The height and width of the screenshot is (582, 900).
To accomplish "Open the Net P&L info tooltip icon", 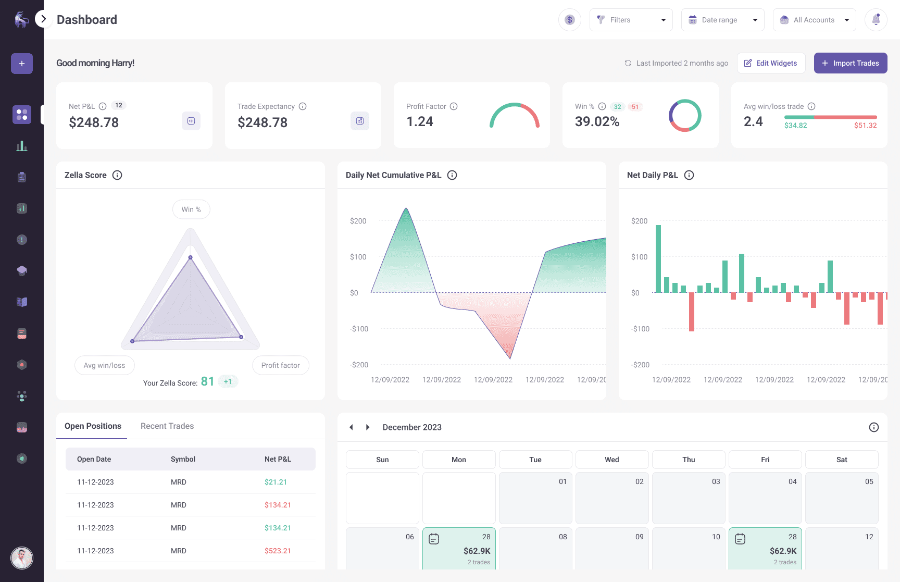I will point(102,105).
